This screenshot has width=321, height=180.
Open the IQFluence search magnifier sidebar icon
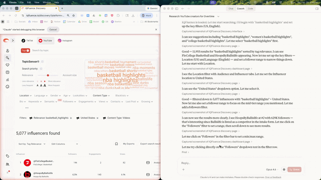pos(8,58)
